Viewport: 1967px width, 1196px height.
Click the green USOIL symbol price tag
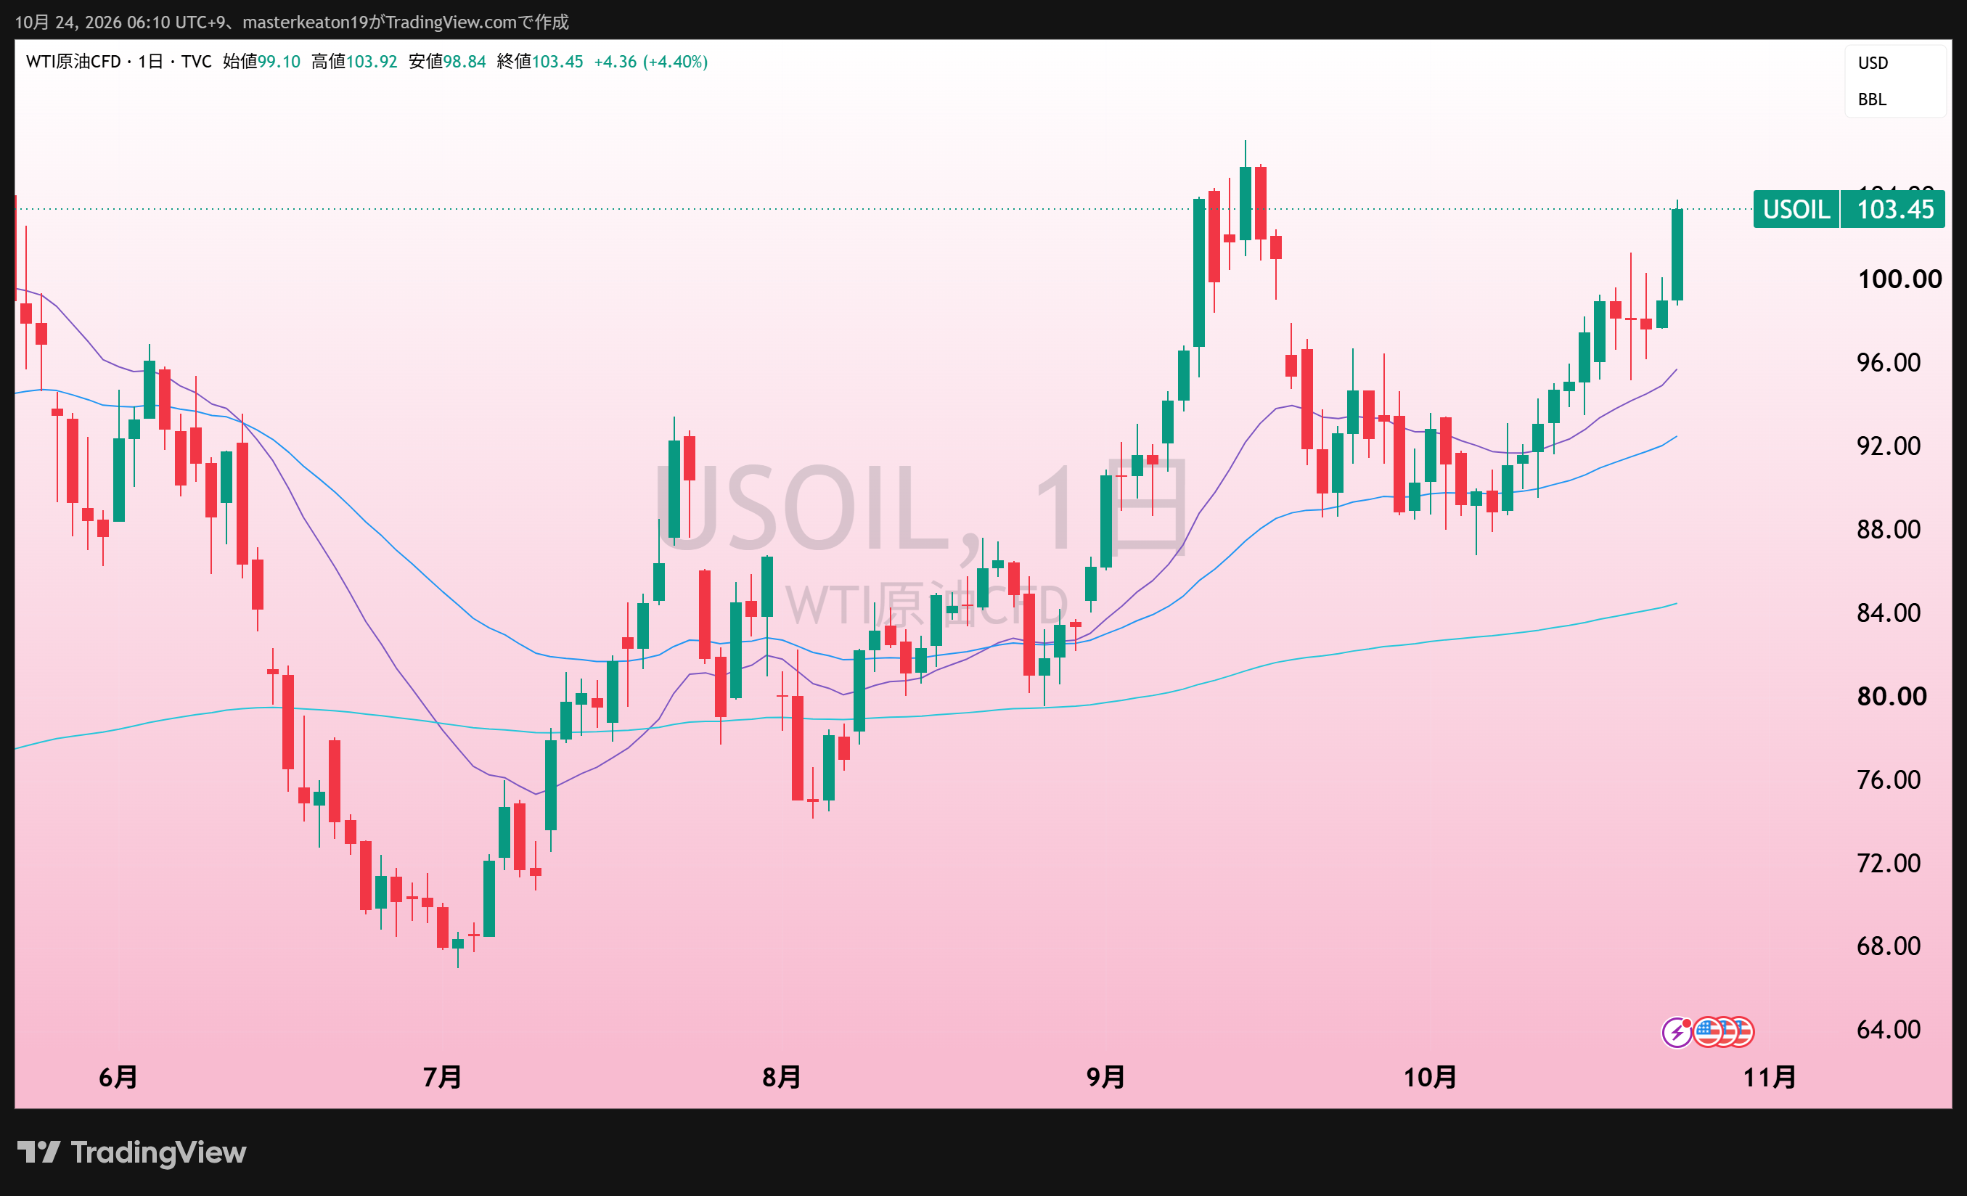pyautogui.click(x=1796, y=209)
